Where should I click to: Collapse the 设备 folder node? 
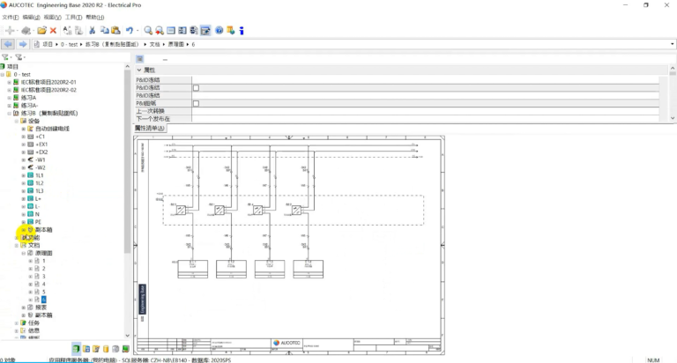tap(17, 121)
